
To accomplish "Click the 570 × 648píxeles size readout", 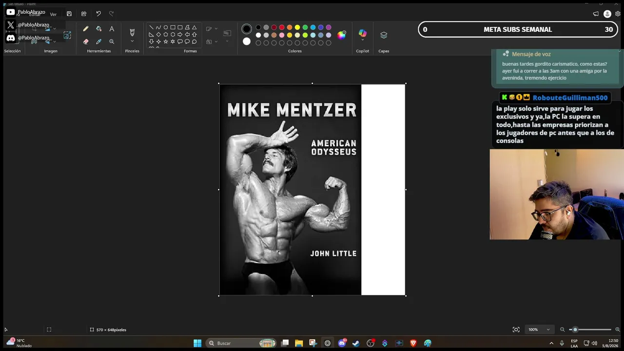I will [x=108, y=330].
